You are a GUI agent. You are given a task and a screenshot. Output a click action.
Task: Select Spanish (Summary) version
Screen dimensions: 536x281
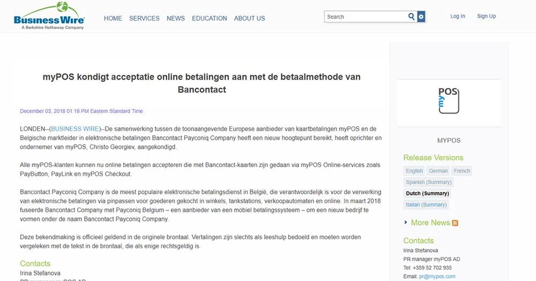click(429, 182)
